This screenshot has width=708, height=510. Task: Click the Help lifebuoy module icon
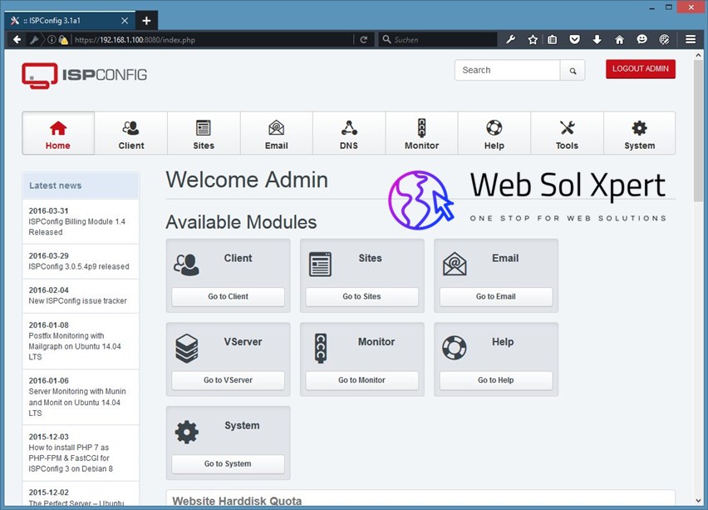(455, 348)
